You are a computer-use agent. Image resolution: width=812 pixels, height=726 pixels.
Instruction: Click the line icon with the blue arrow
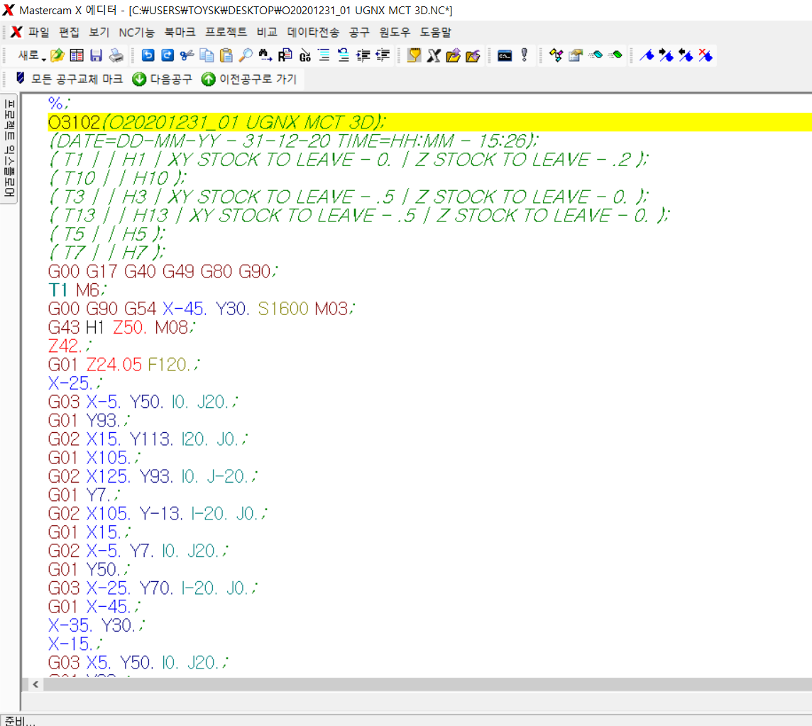(x=344, y=55)
